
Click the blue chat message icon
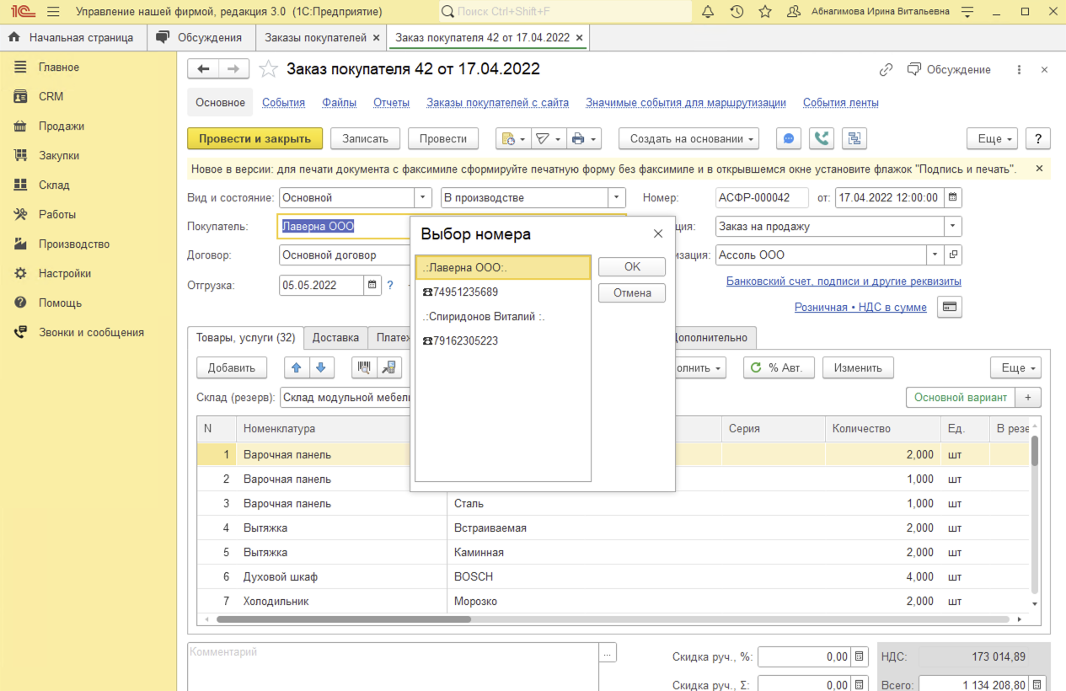coord(788,139)
